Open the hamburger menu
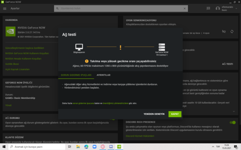 click(x=5, y=9)
